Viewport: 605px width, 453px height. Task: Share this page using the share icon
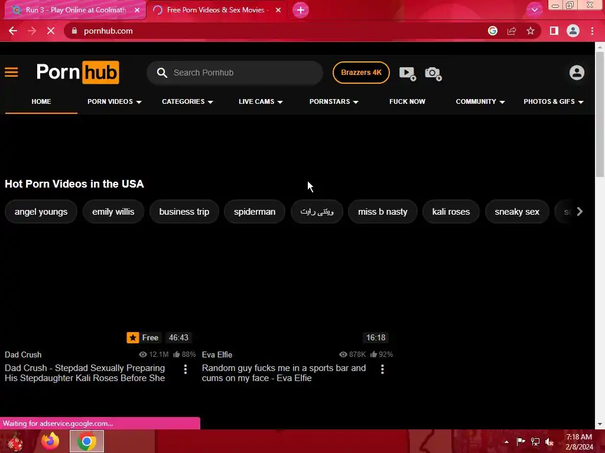pyautogui.click(x=512, y=31)
